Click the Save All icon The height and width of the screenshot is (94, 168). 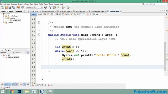(14, 7)
